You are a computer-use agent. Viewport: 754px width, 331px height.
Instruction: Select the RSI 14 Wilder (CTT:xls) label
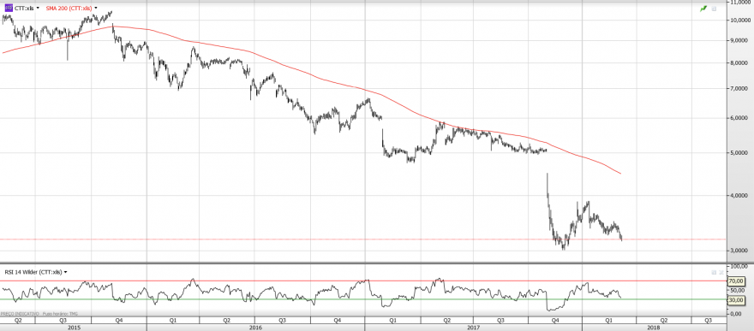coord(33,272)
